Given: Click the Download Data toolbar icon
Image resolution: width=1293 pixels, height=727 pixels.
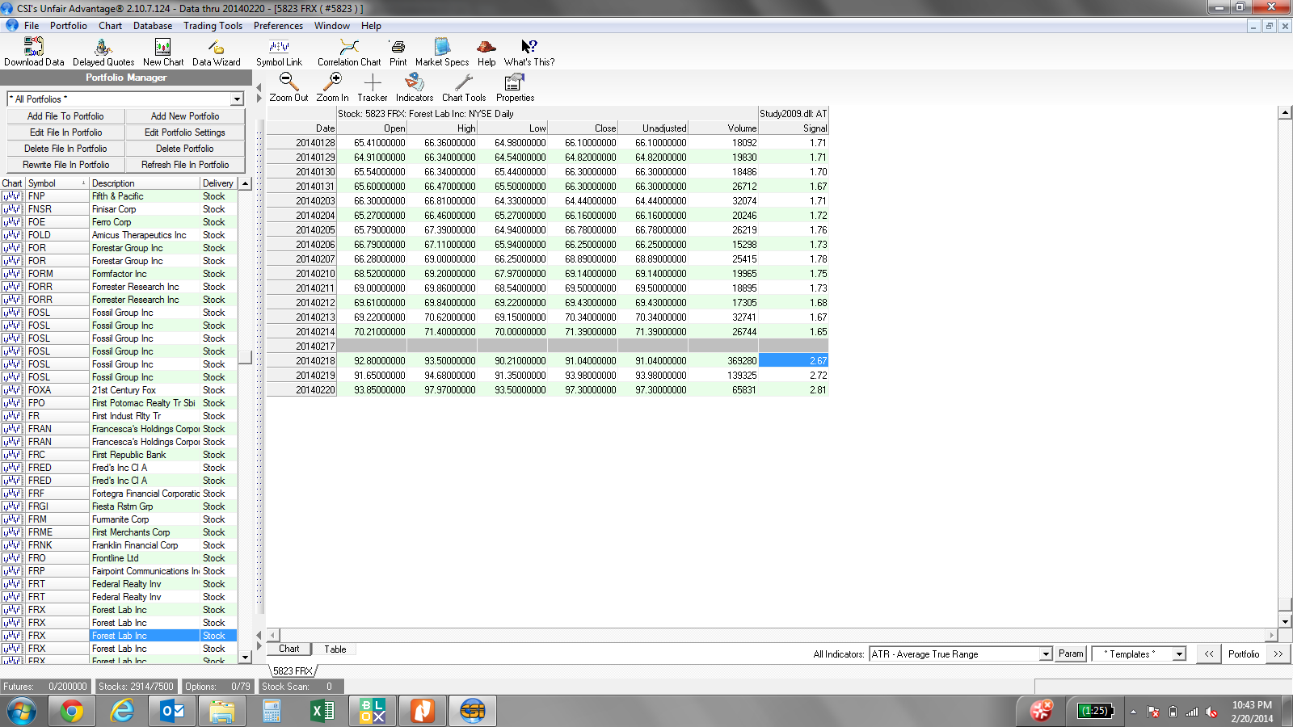Looking at the screenshot, I should (34, 52).
